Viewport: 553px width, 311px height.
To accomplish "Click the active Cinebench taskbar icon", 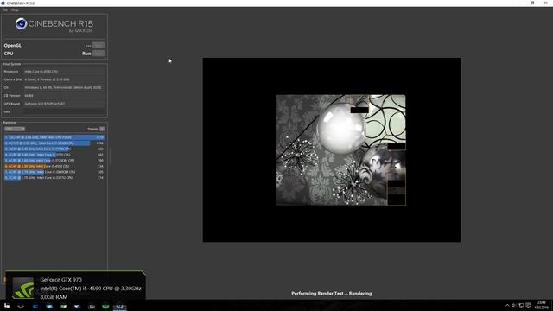I will point(119,306).
